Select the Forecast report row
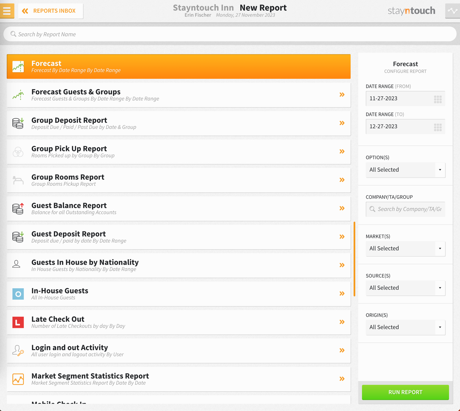 [x=178, y=66]
